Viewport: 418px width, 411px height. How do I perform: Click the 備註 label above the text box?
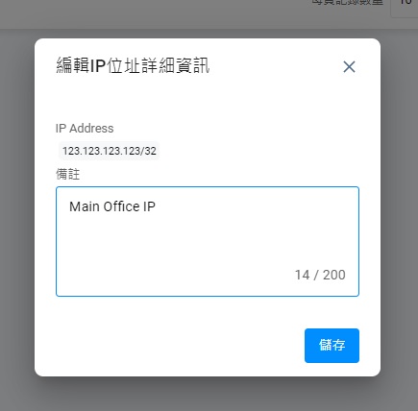click(x=67, y=174)
